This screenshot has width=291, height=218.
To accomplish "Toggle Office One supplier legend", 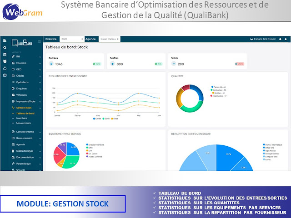I will 269,148.
